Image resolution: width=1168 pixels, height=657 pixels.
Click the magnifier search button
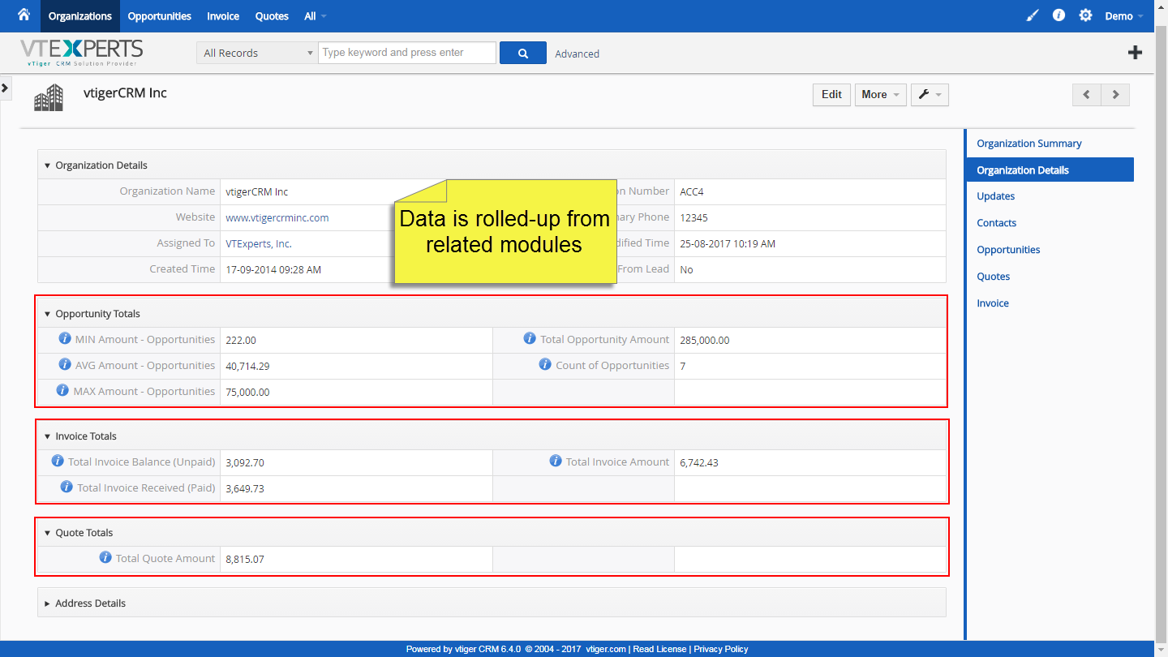click(x=523, y=53)
